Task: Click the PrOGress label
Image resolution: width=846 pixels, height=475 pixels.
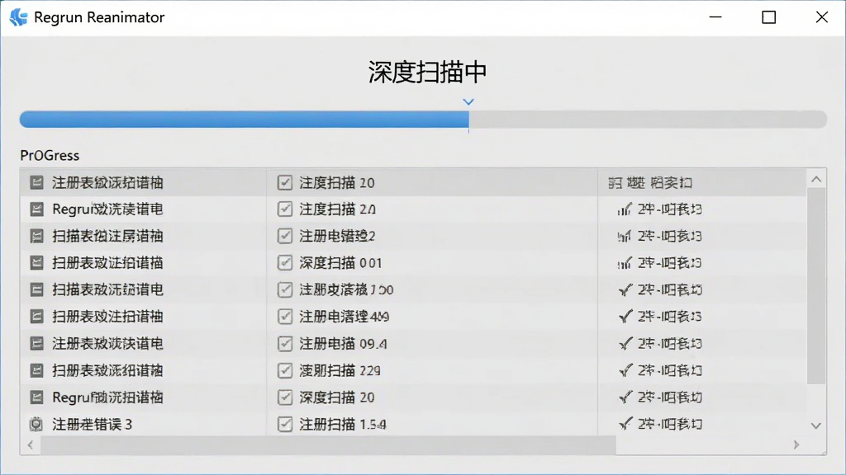Action: pyautogui.click(x=50, y=156)
